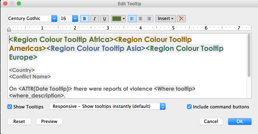Click the <ATTR(Date Tooltip)> field
The height and width of the screenshot is (134, 258).
click(x=45, y=89)
